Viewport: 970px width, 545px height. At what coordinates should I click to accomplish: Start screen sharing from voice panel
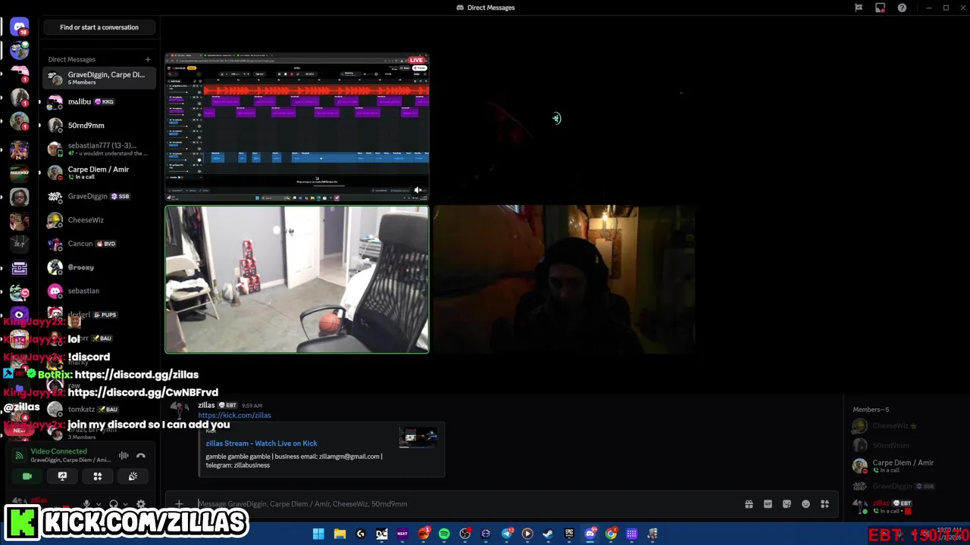point(62,476)
